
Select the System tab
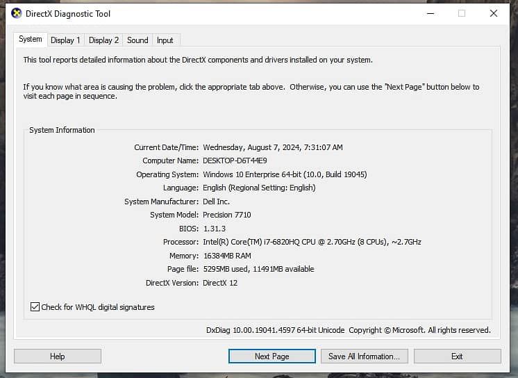tap(31, 40)
